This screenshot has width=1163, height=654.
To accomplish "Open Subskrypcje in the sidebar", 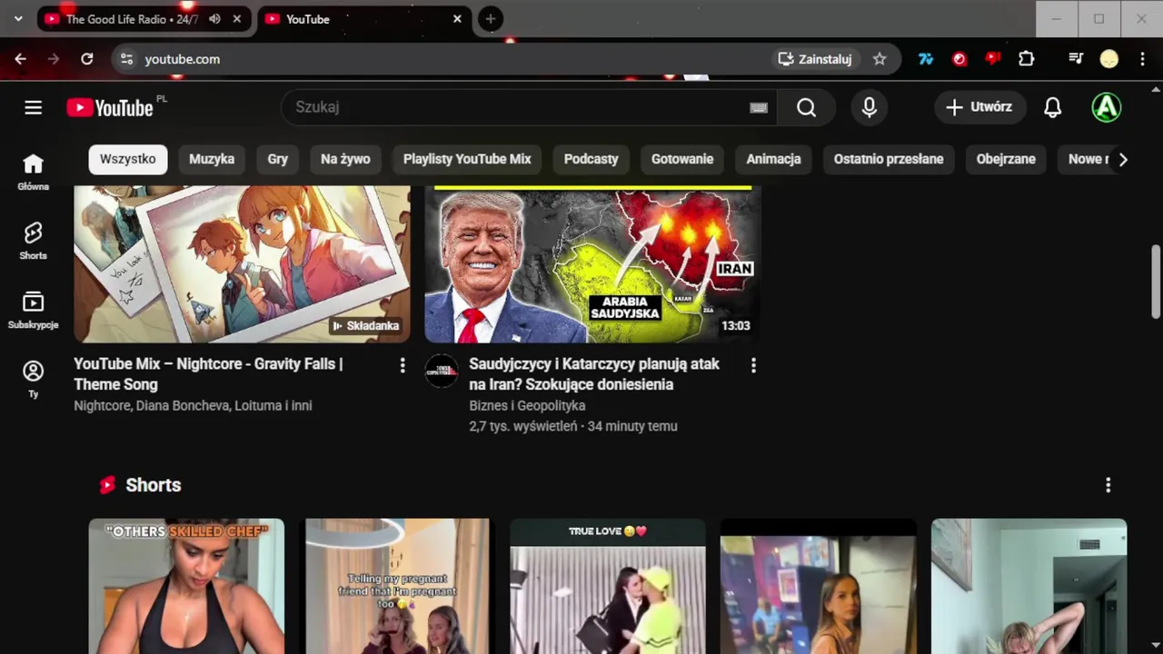I will [x=34, y=310].
